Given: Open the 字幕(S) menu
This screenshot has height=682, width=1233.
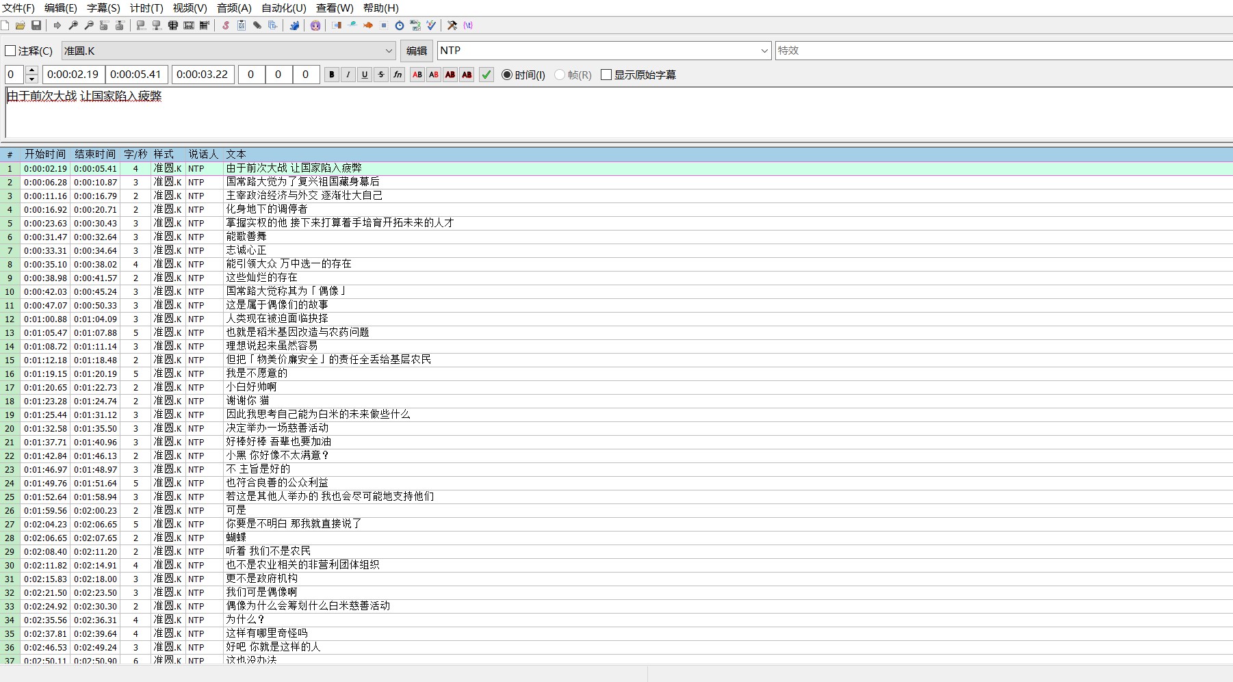Looking at the screenshot, I should (x=103, y=8).
